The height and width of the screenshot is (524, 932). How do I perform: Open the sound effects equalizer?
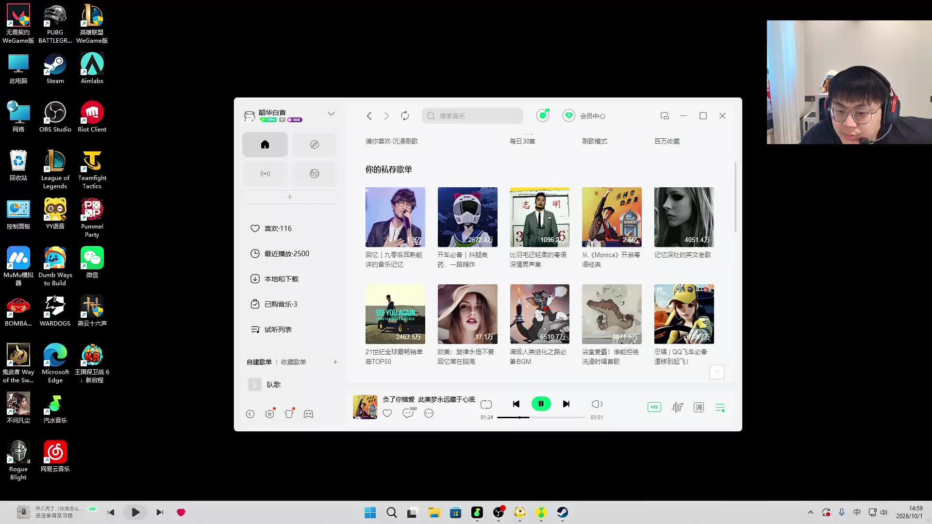[x=677, y=408]
